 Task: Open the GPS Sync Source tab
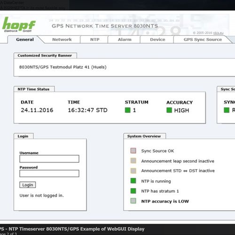click(x=203, y=39)
